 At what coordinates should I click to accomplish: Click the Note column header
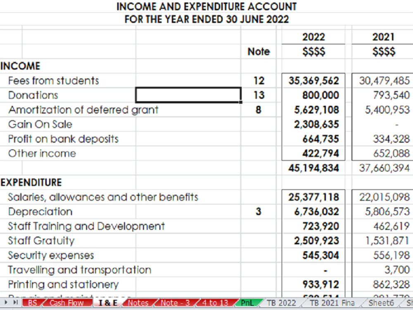(x=259, y=51)
